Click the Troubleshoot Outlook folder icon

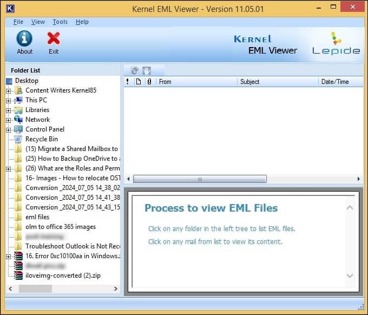18,246
